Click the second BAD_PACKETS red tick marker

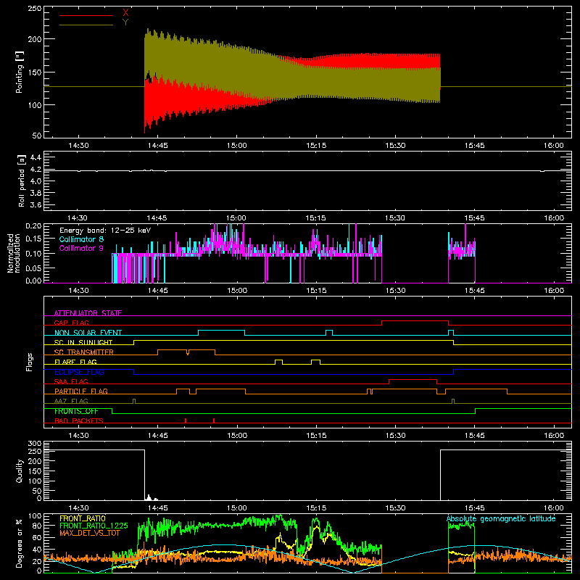pyautogui.click(x=214, y=420)
